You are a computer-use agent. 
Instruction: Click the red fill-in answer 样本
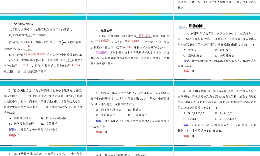(x=128, y=47)
